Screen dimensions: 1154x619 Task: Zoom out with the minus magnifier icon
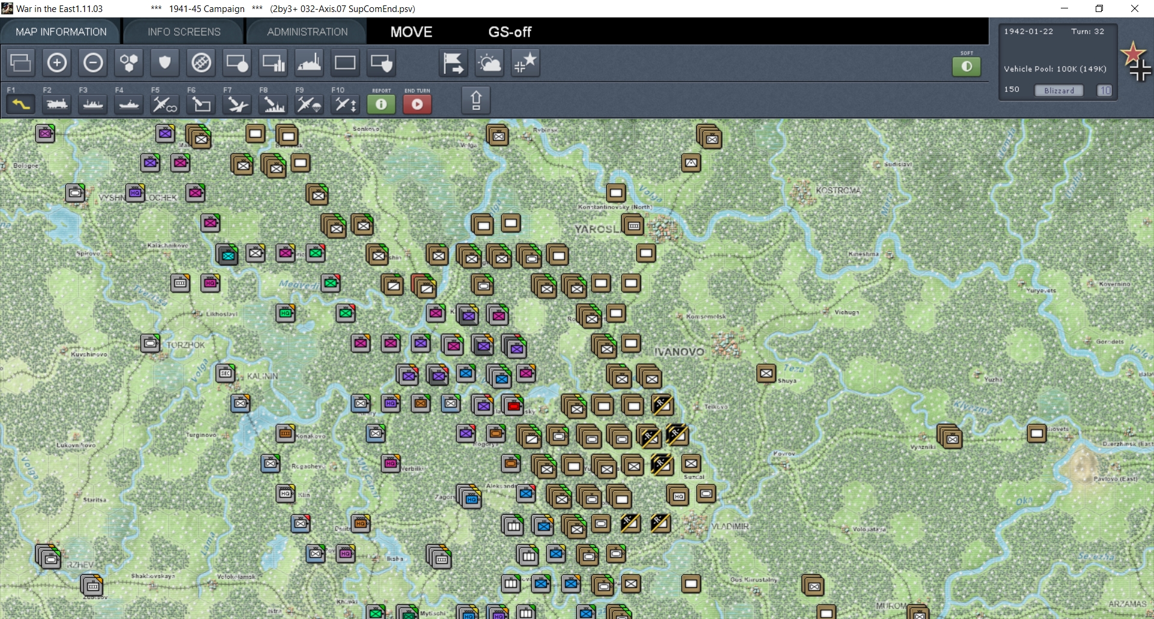coord(93,63)
